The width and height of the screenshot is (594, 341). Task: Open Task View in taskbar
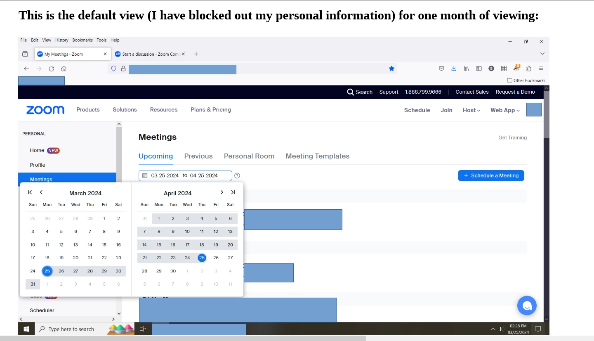[x=142, y=329]
